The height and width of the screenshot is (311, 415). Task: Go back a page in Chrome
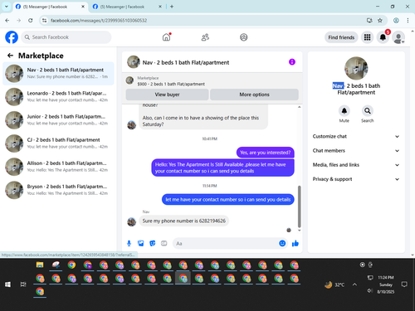coord(7,20)
